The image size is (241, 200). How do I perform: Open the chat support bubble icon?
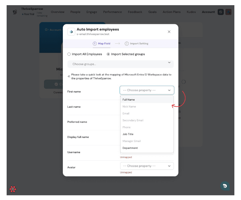pos(225,186)
